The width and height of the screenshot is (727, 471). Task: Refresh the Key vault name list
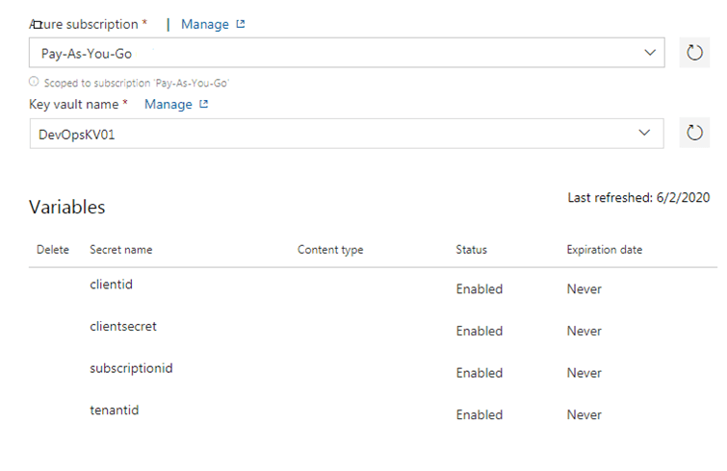point(694,134)
